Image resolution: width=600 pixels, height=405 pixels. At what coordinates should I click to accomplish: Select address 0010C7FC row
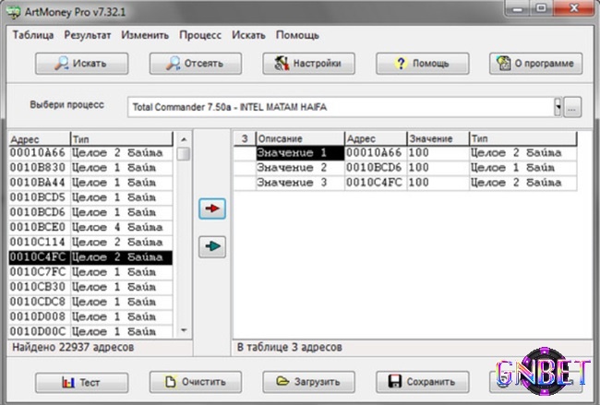(90, 272)
